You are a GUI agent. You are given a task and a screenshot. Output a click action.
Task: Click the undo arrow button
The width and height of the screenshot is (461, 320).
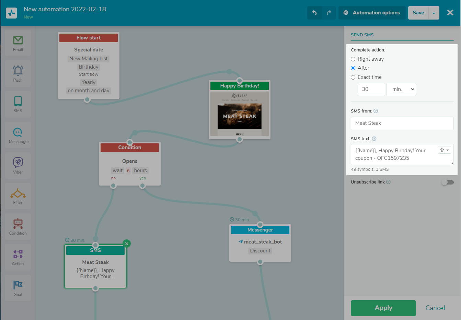tap(314, 13)
